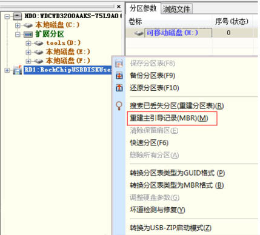This screenshot has height=235, width=260.
Task: Click the HD0 hard disk icon
Action: pos(18,16)
